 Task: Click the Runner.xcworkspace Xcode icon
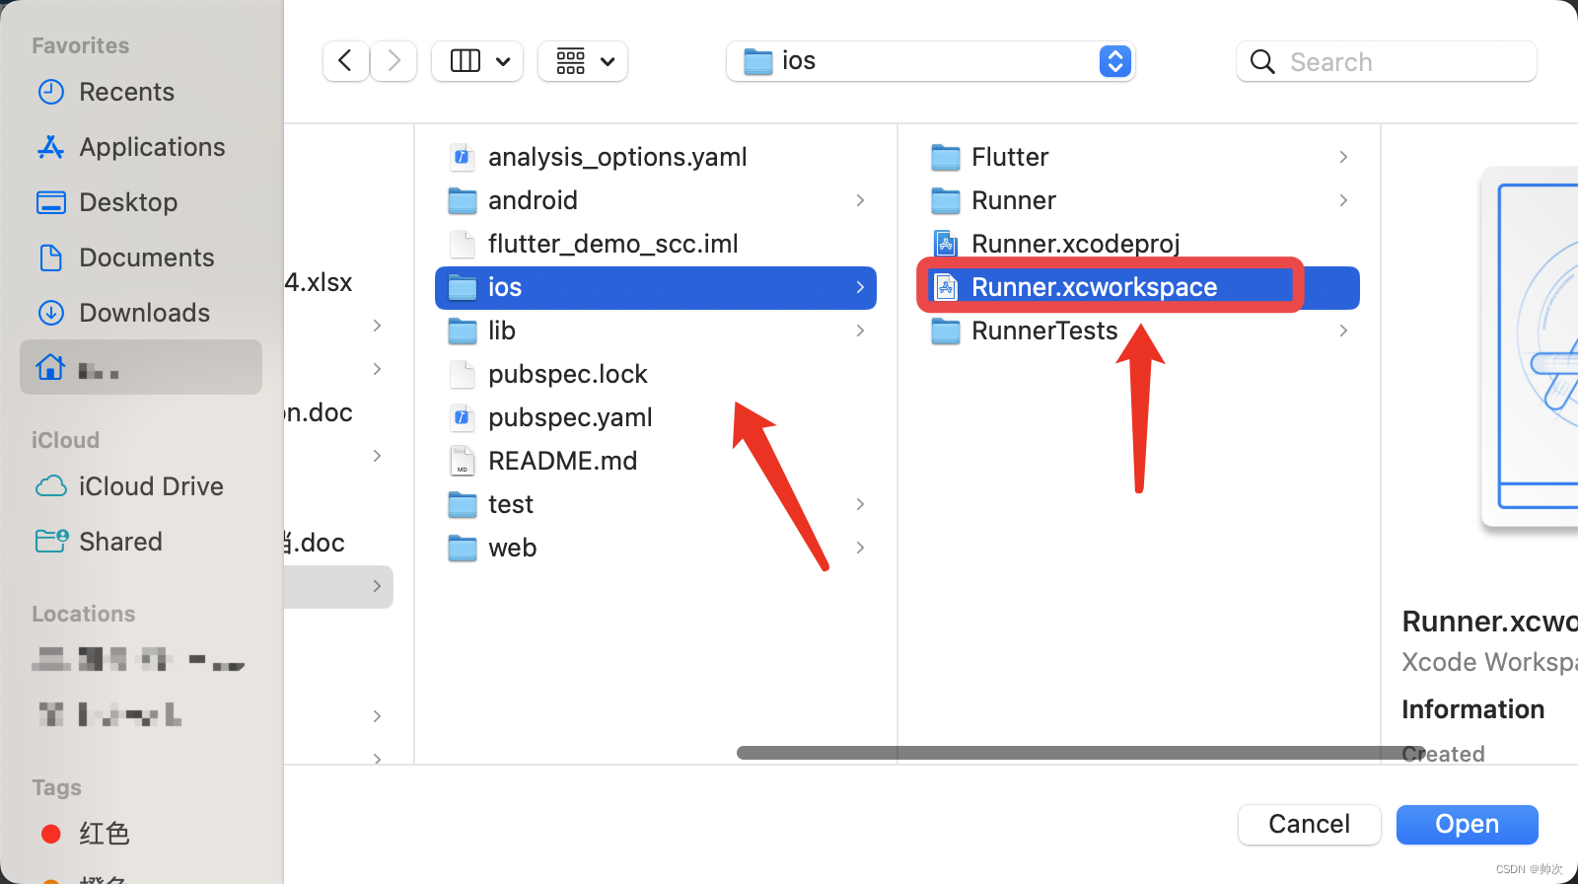coord(946,286)
